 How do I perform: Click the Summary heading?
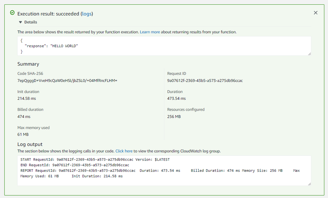tap(28, 64)
